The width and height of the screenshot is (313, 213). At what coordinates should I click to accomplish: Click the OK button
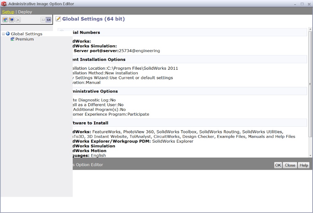tap(278, 165)
